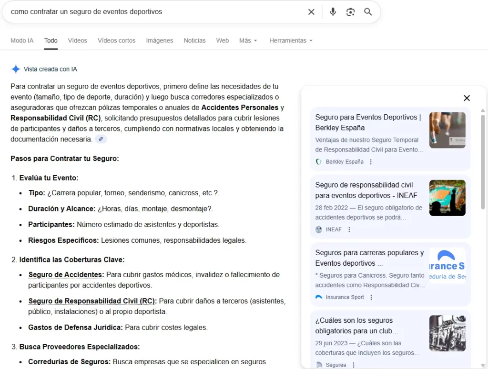Screen dimensions: 488x369
Task: Open Google Lens image search icon
Action: click(350, 12)
